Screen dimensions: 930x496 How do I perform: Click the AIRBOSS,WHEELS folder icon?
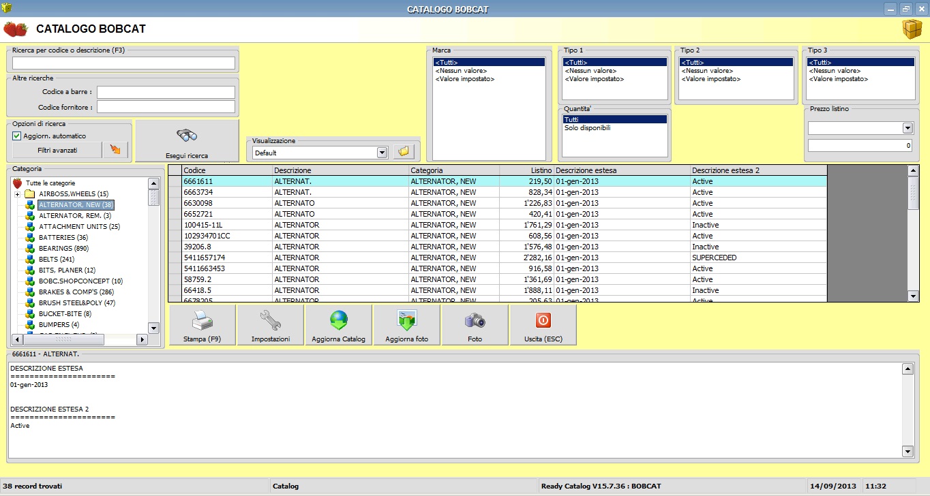(30, 194)
